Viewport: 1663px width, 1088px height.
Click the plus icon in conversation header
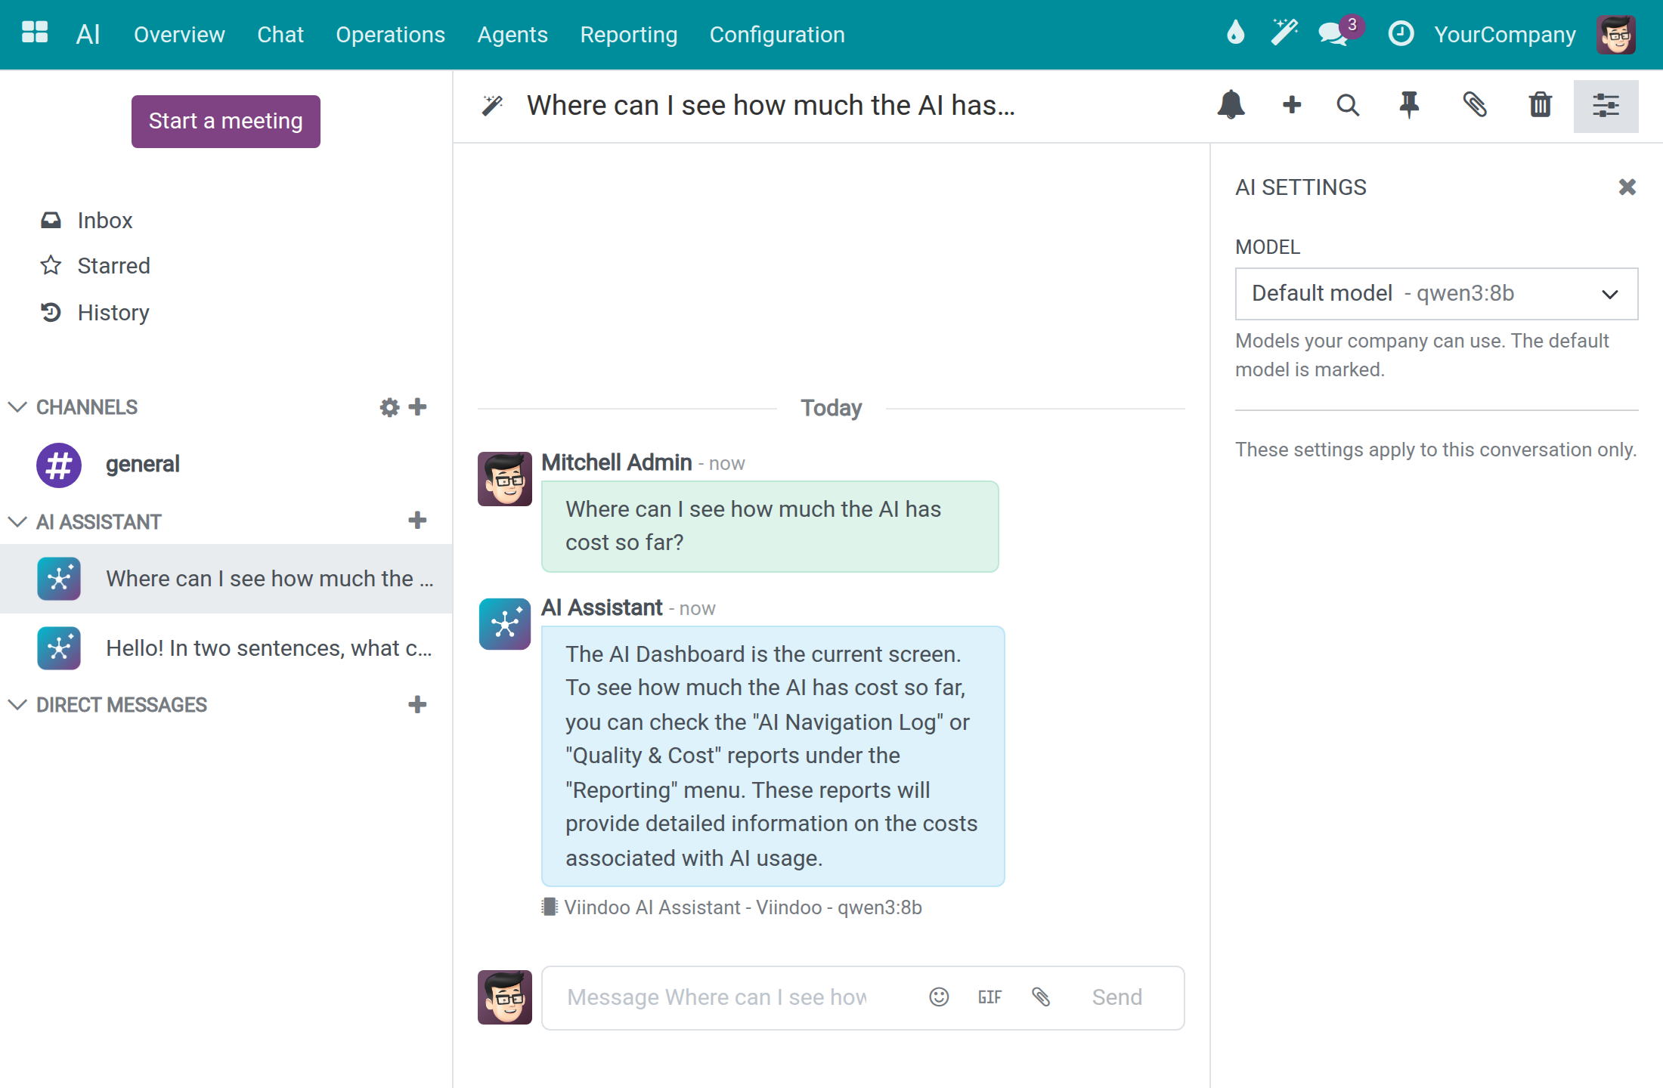[x=1292, y=105]
